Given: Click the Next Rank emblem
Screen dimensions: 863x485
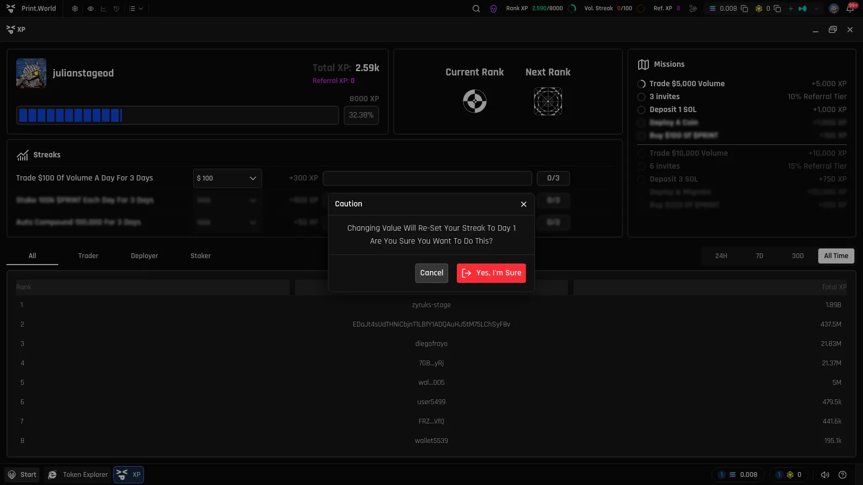Looking at the screenshot, I should [548, 101].
